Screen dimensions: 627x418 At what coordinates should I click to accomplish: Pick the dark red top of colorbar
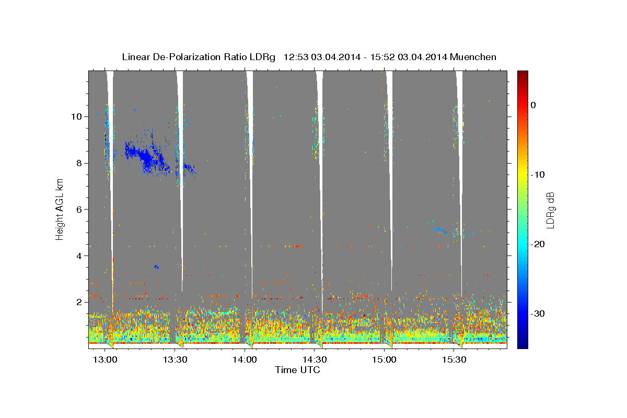coord(522,74)
